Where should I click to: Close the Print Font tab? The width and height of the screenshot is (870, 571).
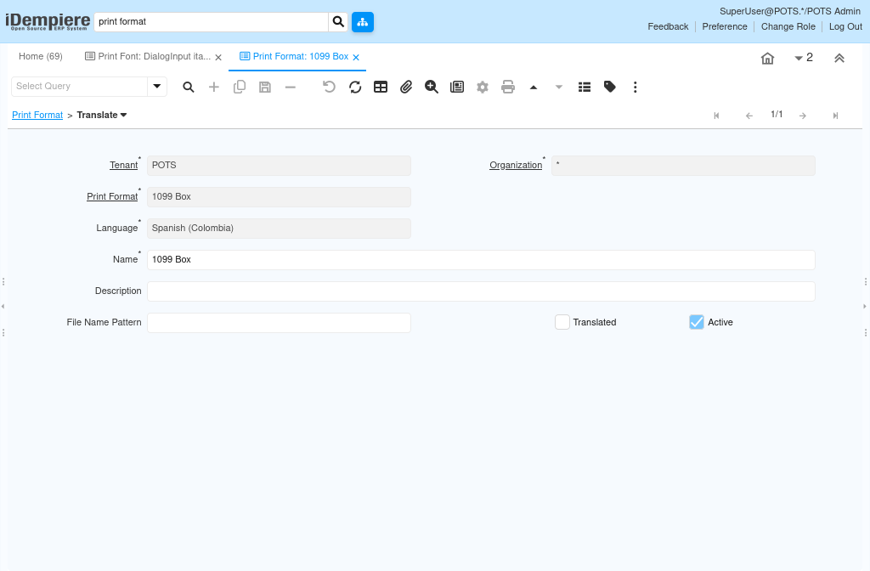tap(218, 57)
